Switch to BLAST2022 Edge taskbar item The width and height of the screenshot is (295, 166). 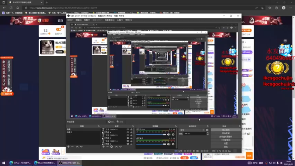45,163
